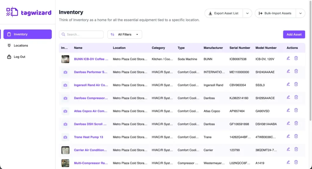The width and height of the screenshot is (312, 169).
Task: Edit the Atlas Copco Air asset
Action: (288, 110)
